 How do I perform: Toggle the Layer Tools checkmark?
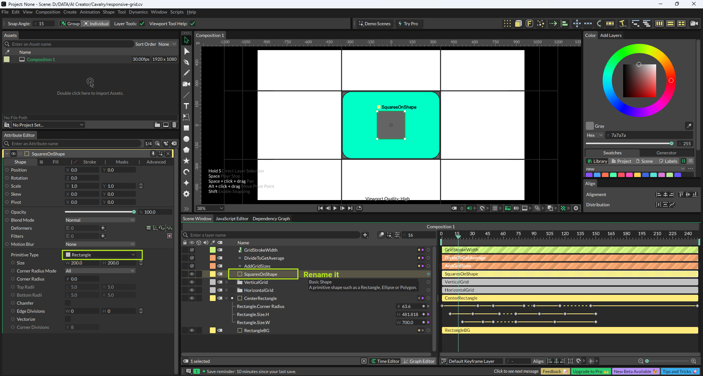(x=142, y=24)
